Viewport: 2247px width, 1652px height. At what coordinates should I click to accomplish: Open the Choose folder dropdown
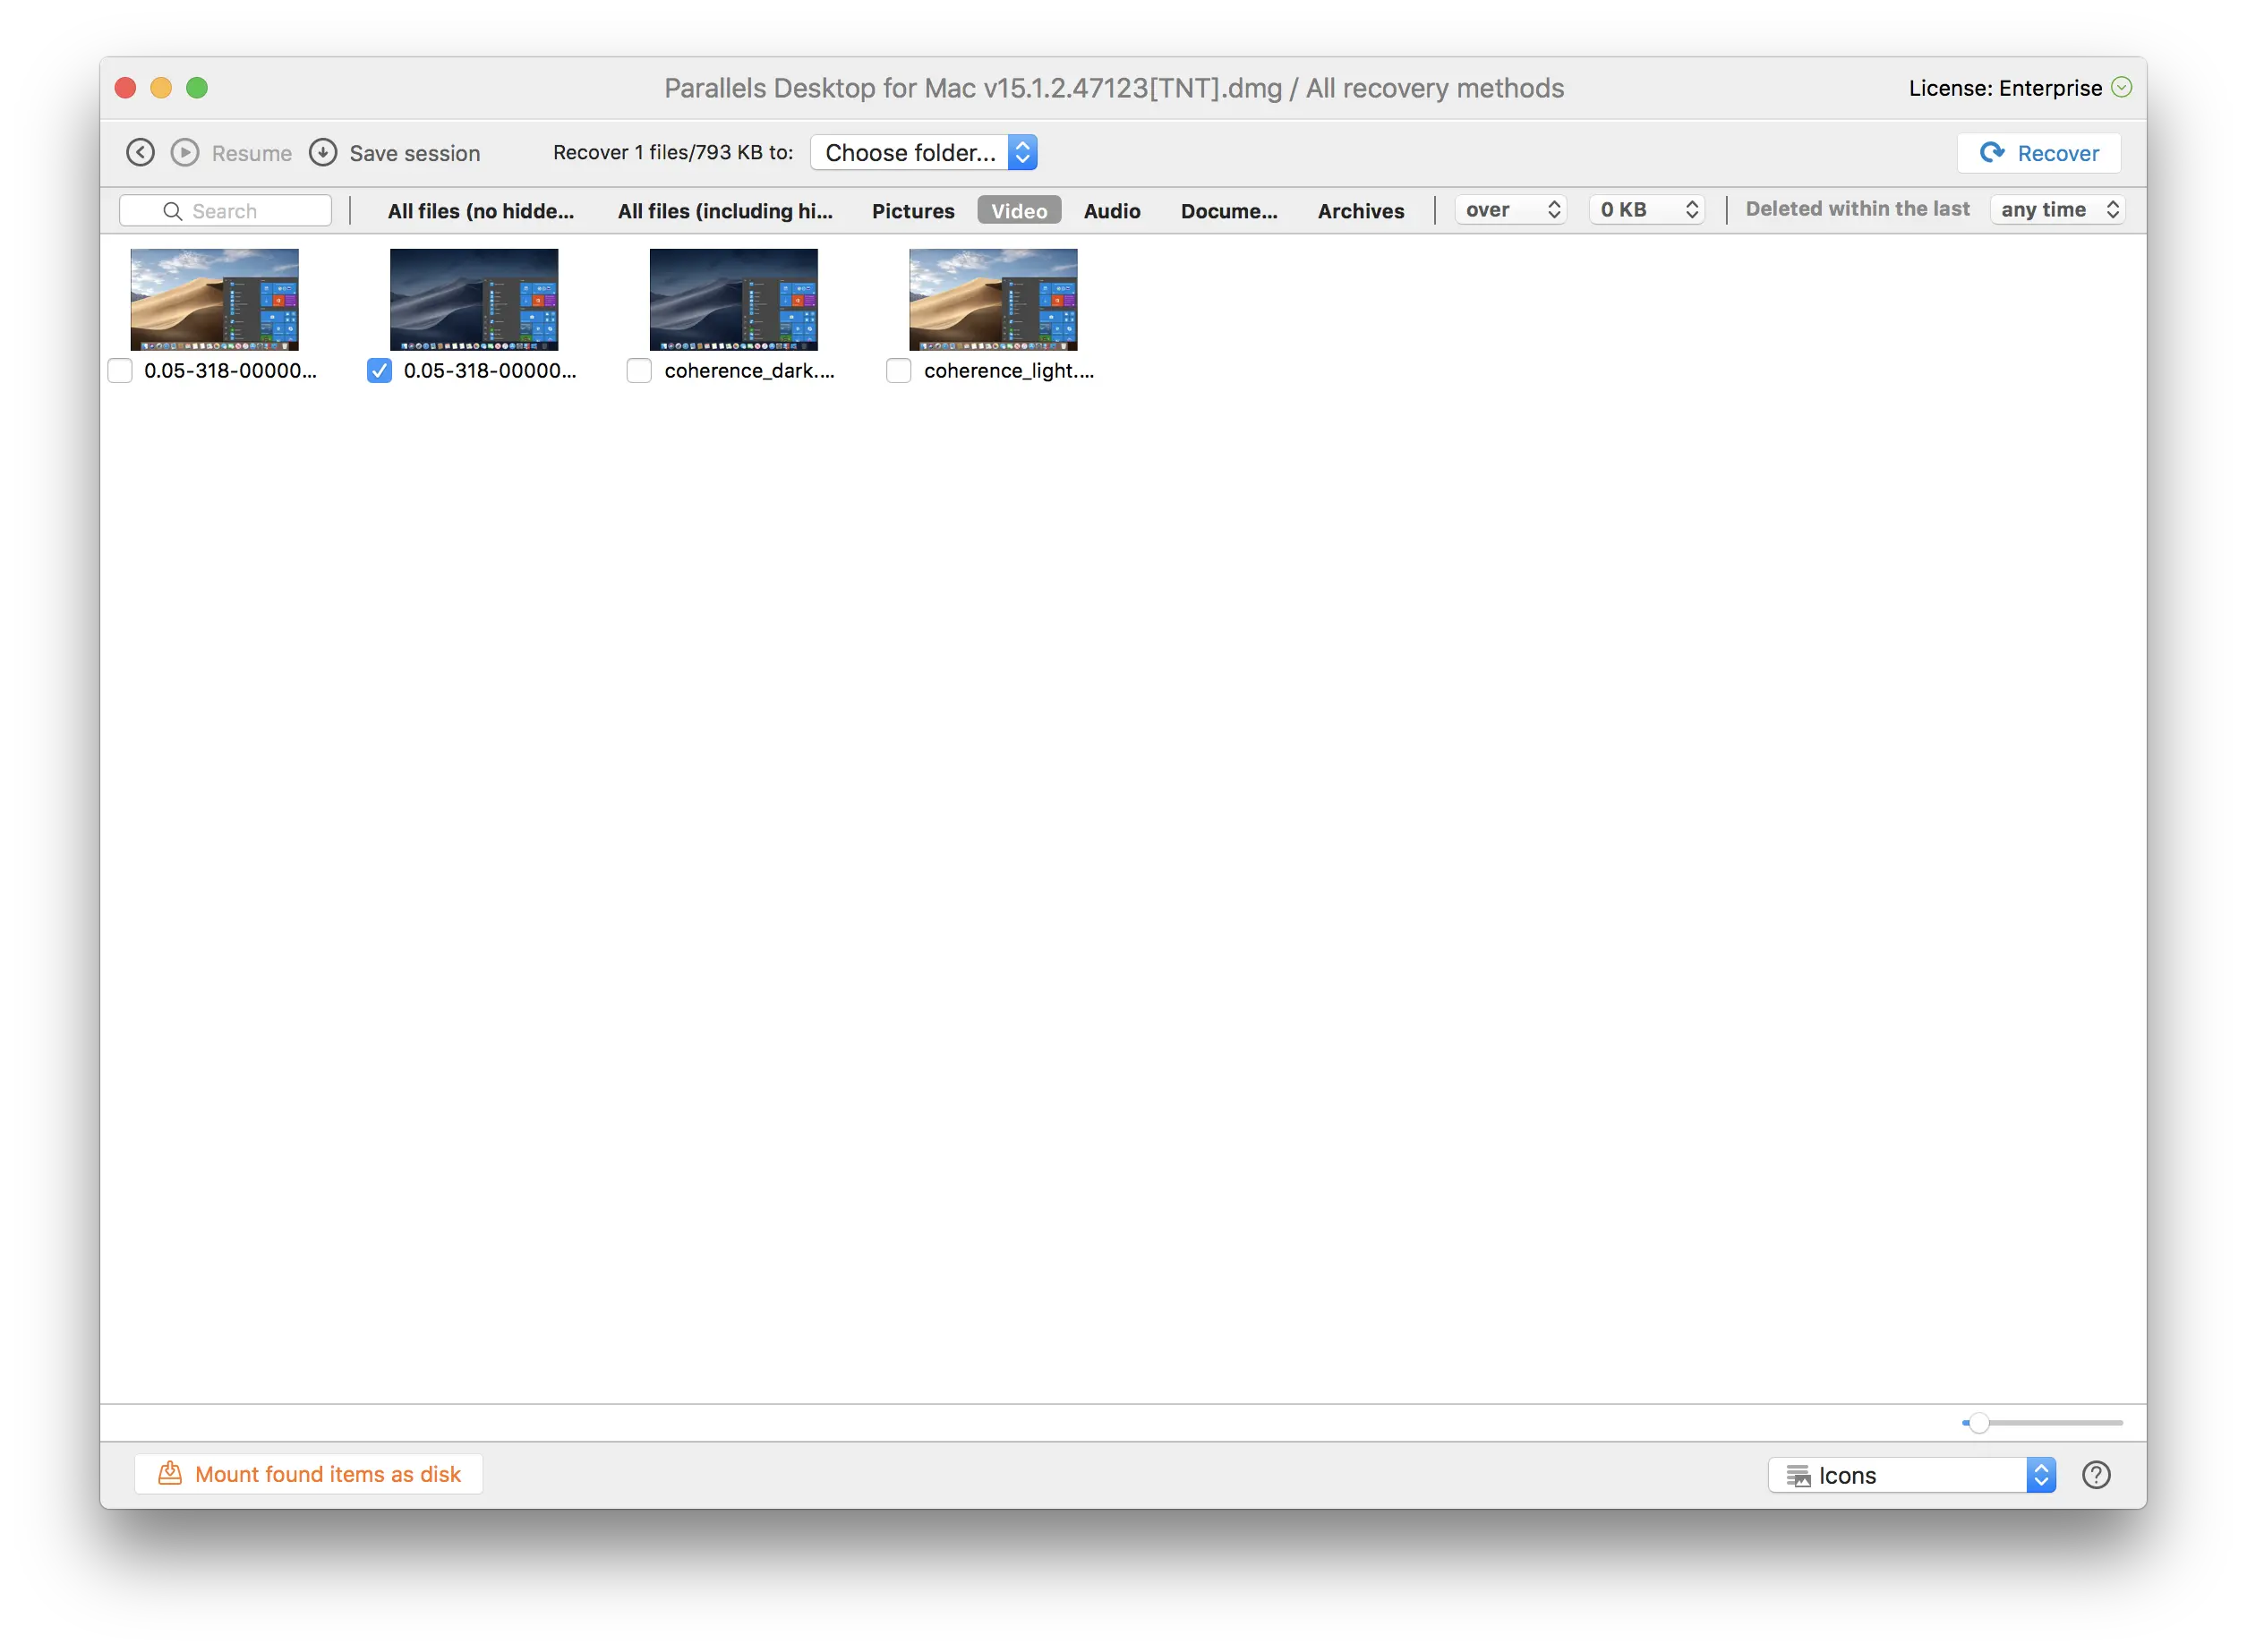pos(923,152)
